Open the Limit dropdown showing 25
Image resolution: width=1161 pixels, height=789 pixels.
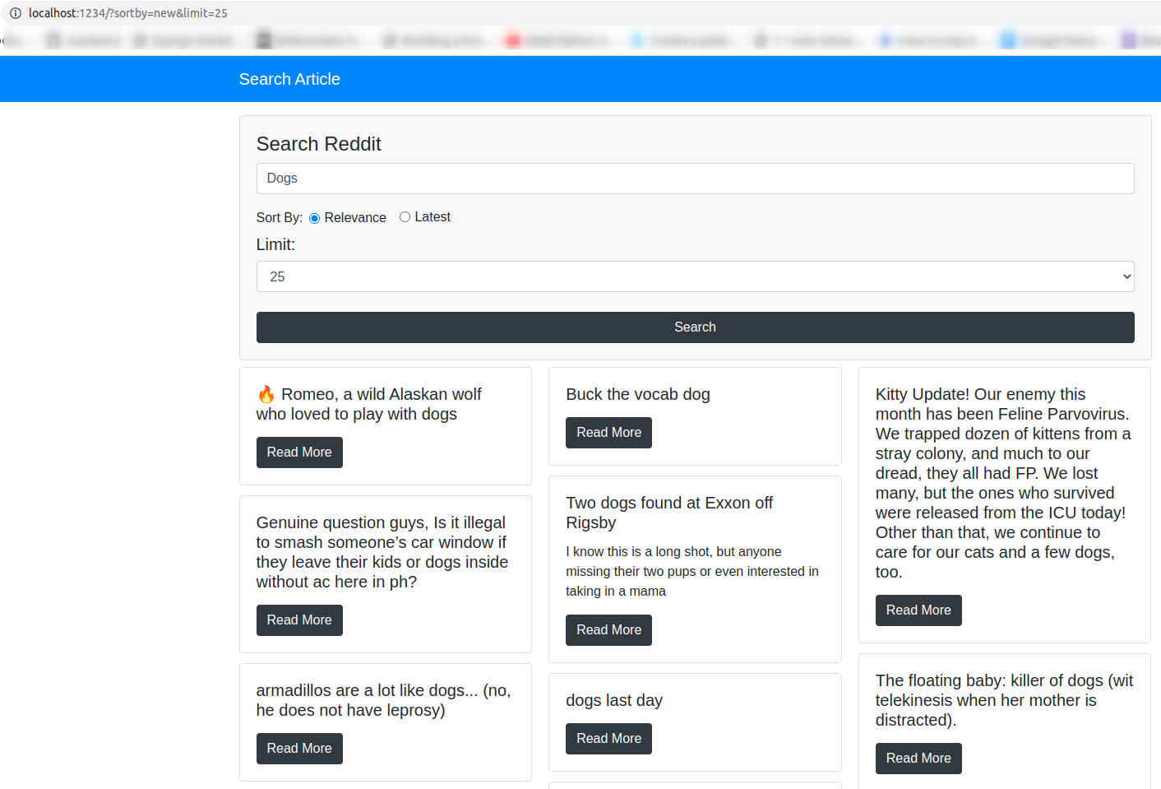(695, 276)
